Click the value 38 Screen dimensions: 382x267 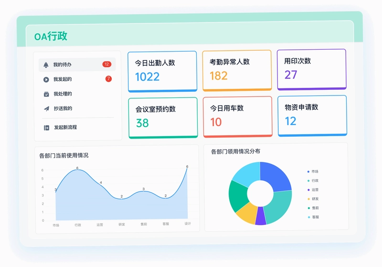tap(142, 123)
